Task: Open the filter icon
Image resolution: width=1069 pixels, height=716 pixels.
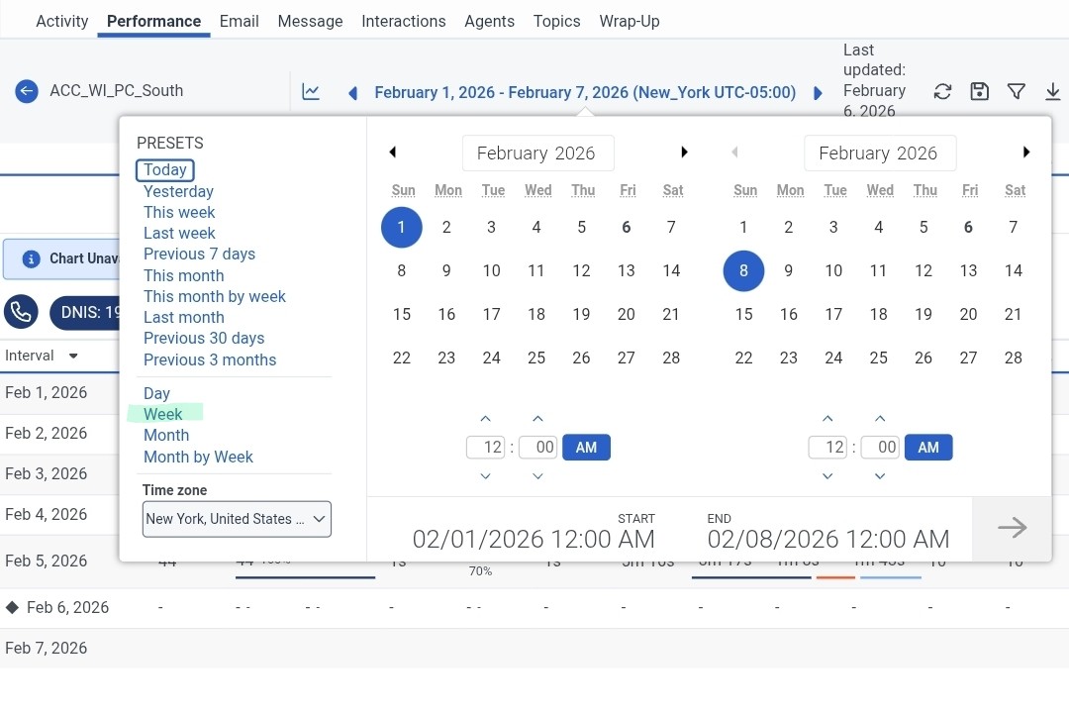Action: (1016, 92)
